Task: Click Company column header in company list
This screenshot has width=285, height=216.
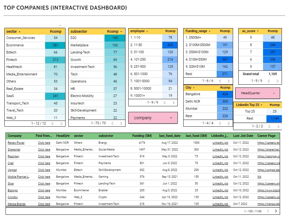Action: coord(15,136)
